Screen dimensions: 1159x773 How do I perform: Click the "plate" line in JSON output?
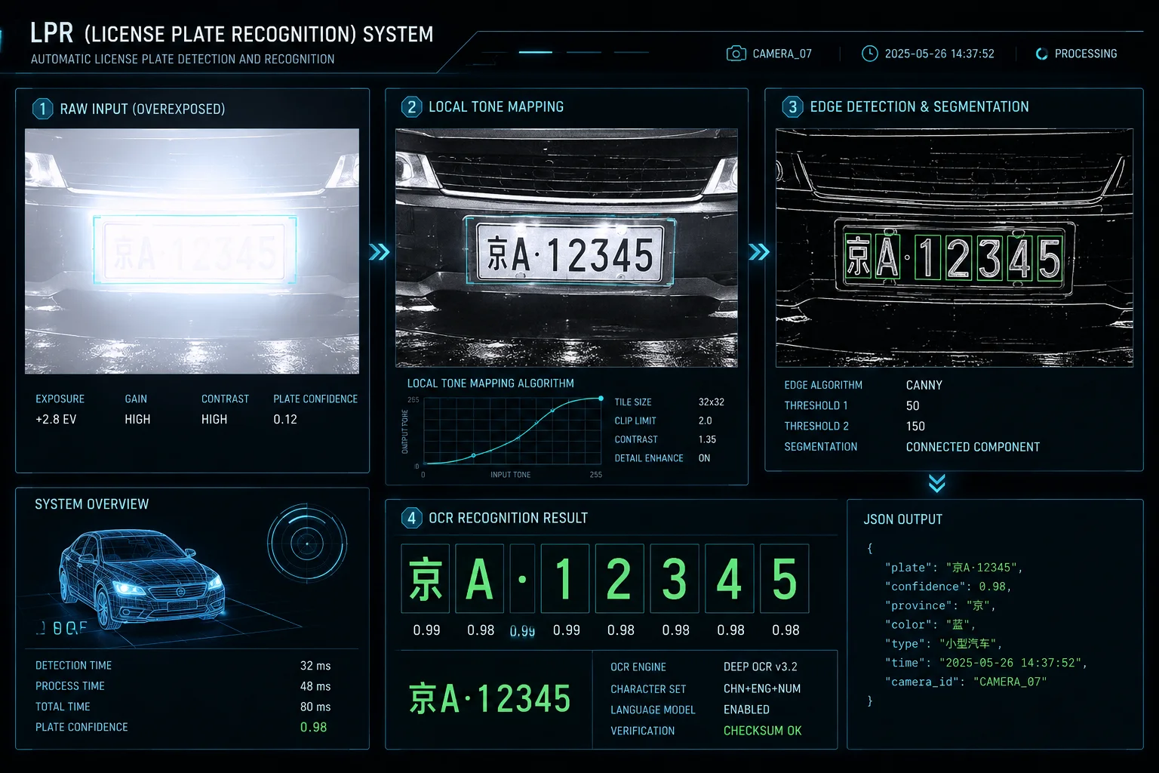[x=954, y=568]
